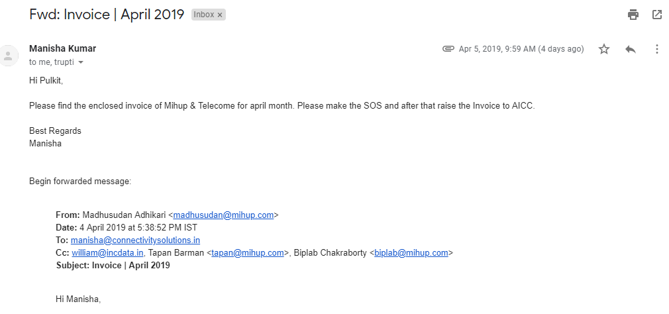Screen dimensions: 669x314
Task: Click the attachment paperclip icon
Action: point(448,49)
